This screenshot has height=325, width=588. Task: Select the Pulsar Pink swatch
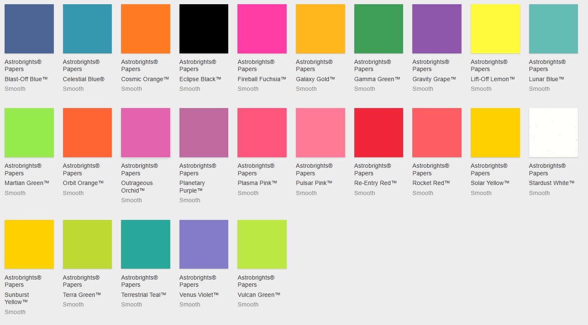tap(320, 132)
